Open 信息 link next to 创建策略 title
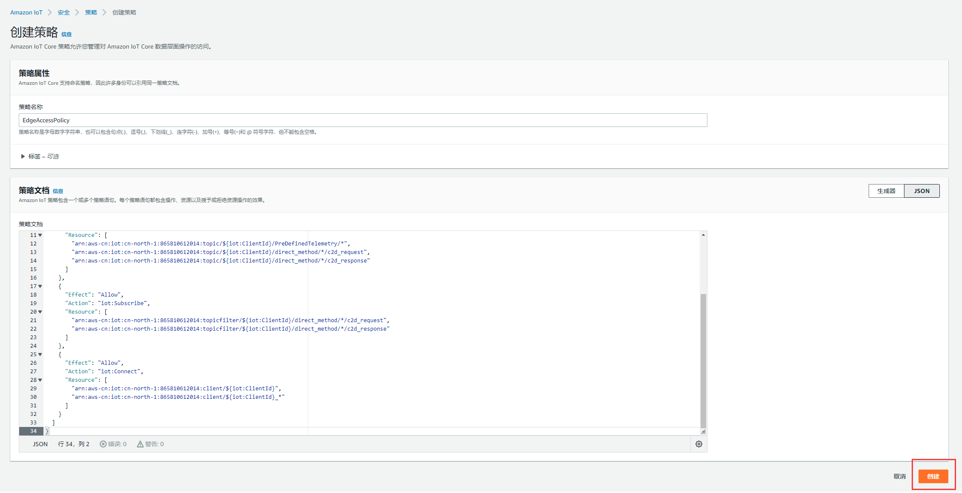This screenshot has height=493, width=962. pos(67,35)
